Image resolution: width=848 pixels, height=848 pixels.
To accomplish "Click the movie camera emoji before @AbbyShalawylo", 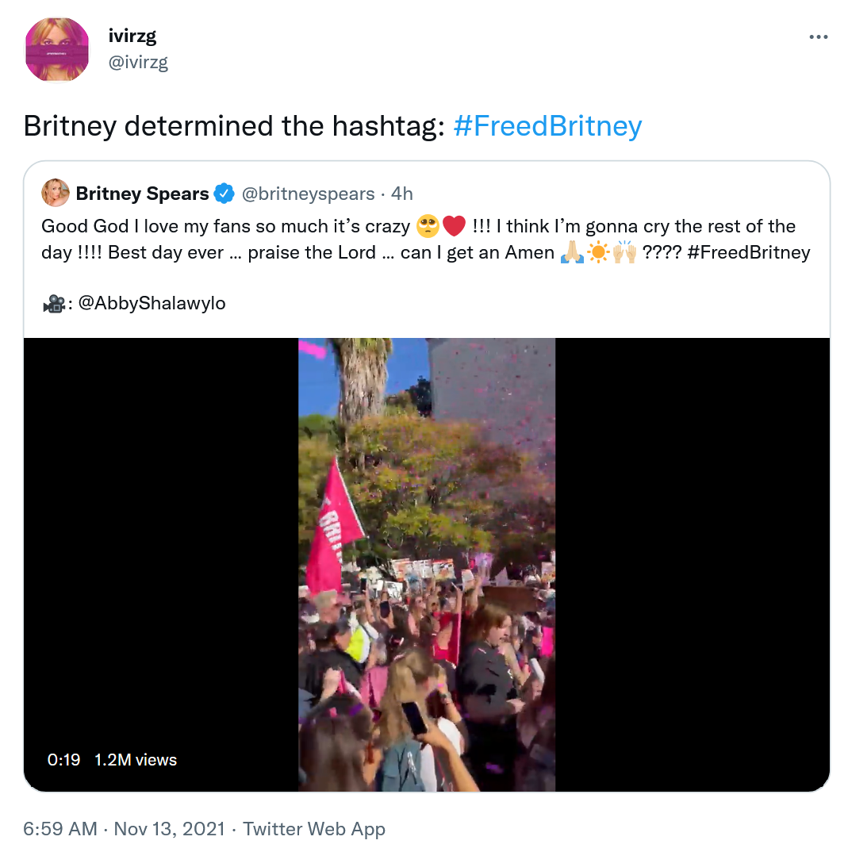I will pos(53,304).
